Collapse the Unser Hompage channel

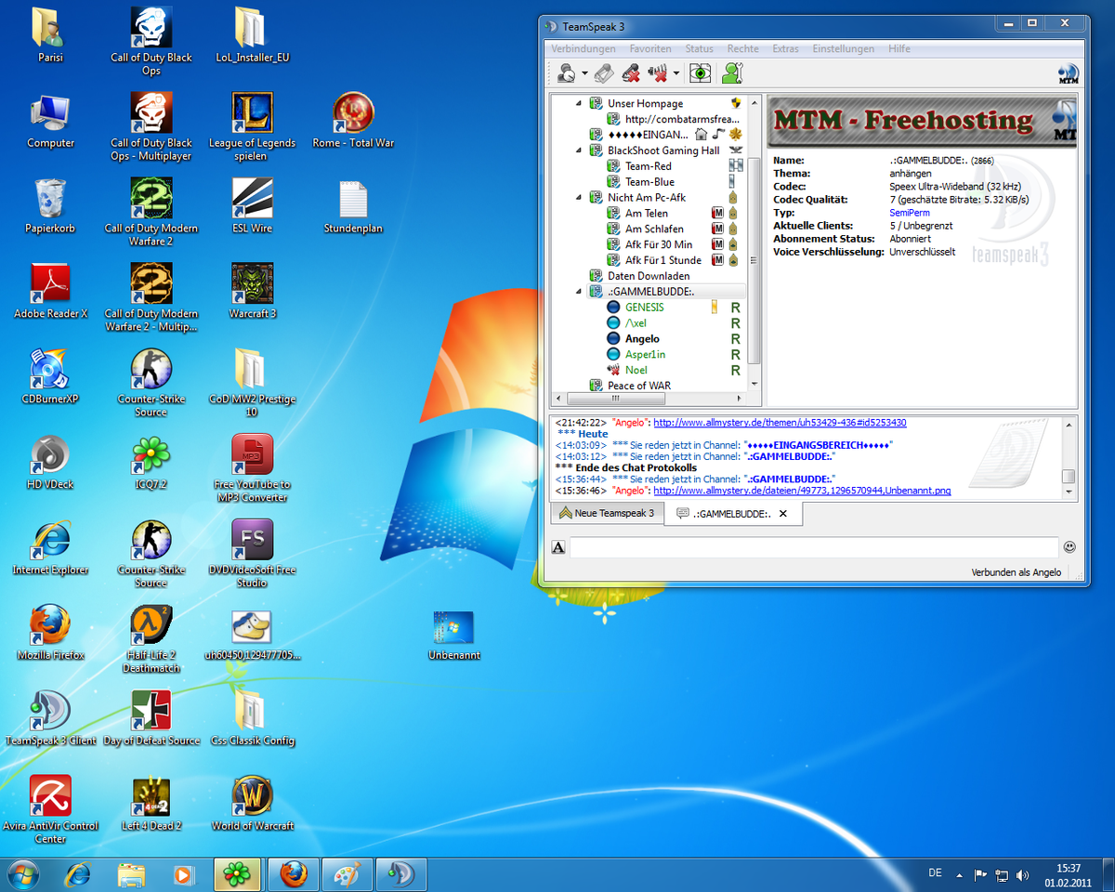(579, 103)
